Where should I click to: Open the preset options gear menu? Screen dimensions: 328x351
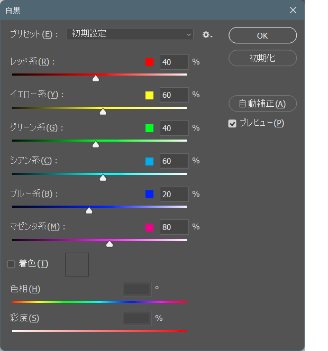tap(207, 35)
